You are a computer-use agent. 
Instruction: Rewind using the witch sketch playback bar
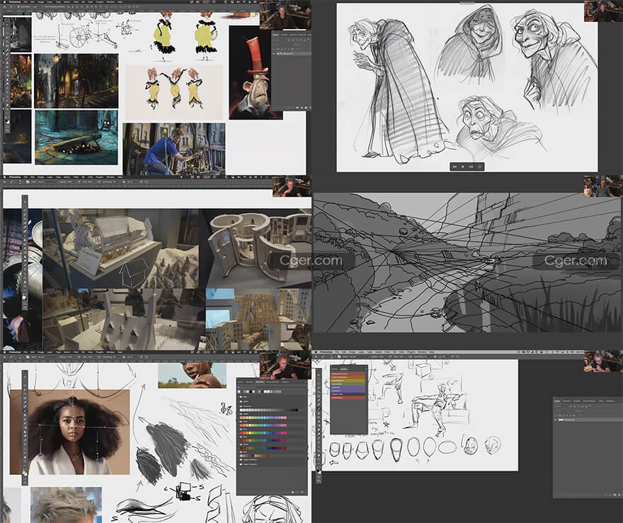tap(455, 167)
